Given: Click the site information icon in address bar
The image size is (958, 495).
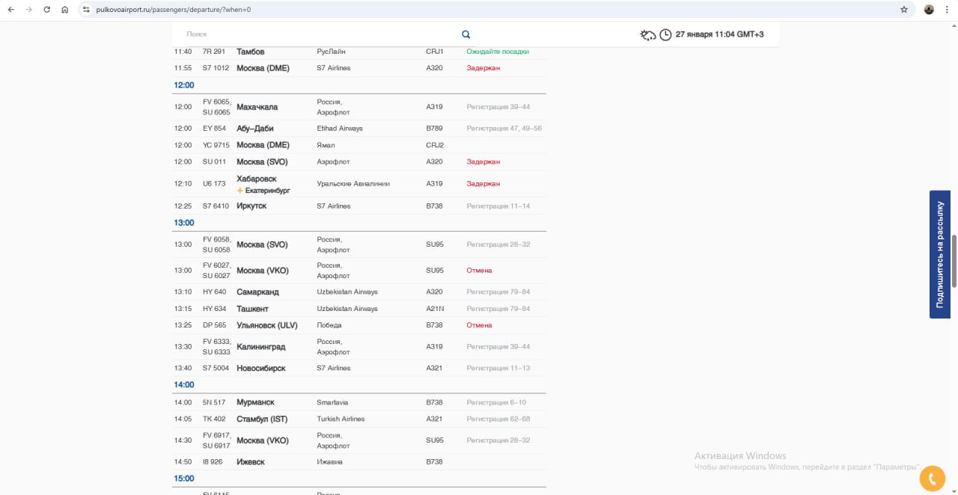Looking at the screenshot, I should coord(86,10).
